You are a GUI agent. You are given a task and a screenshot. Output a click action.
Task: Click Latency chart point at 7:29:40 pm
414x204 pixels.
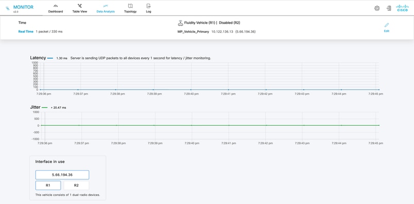tap(191, 90)
